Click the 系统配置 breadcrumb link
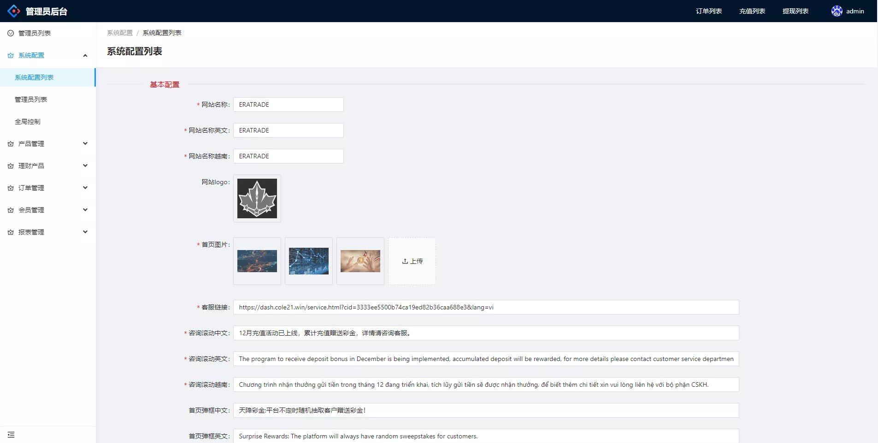Viewport: 878px width, 443px height. [119, 33]
